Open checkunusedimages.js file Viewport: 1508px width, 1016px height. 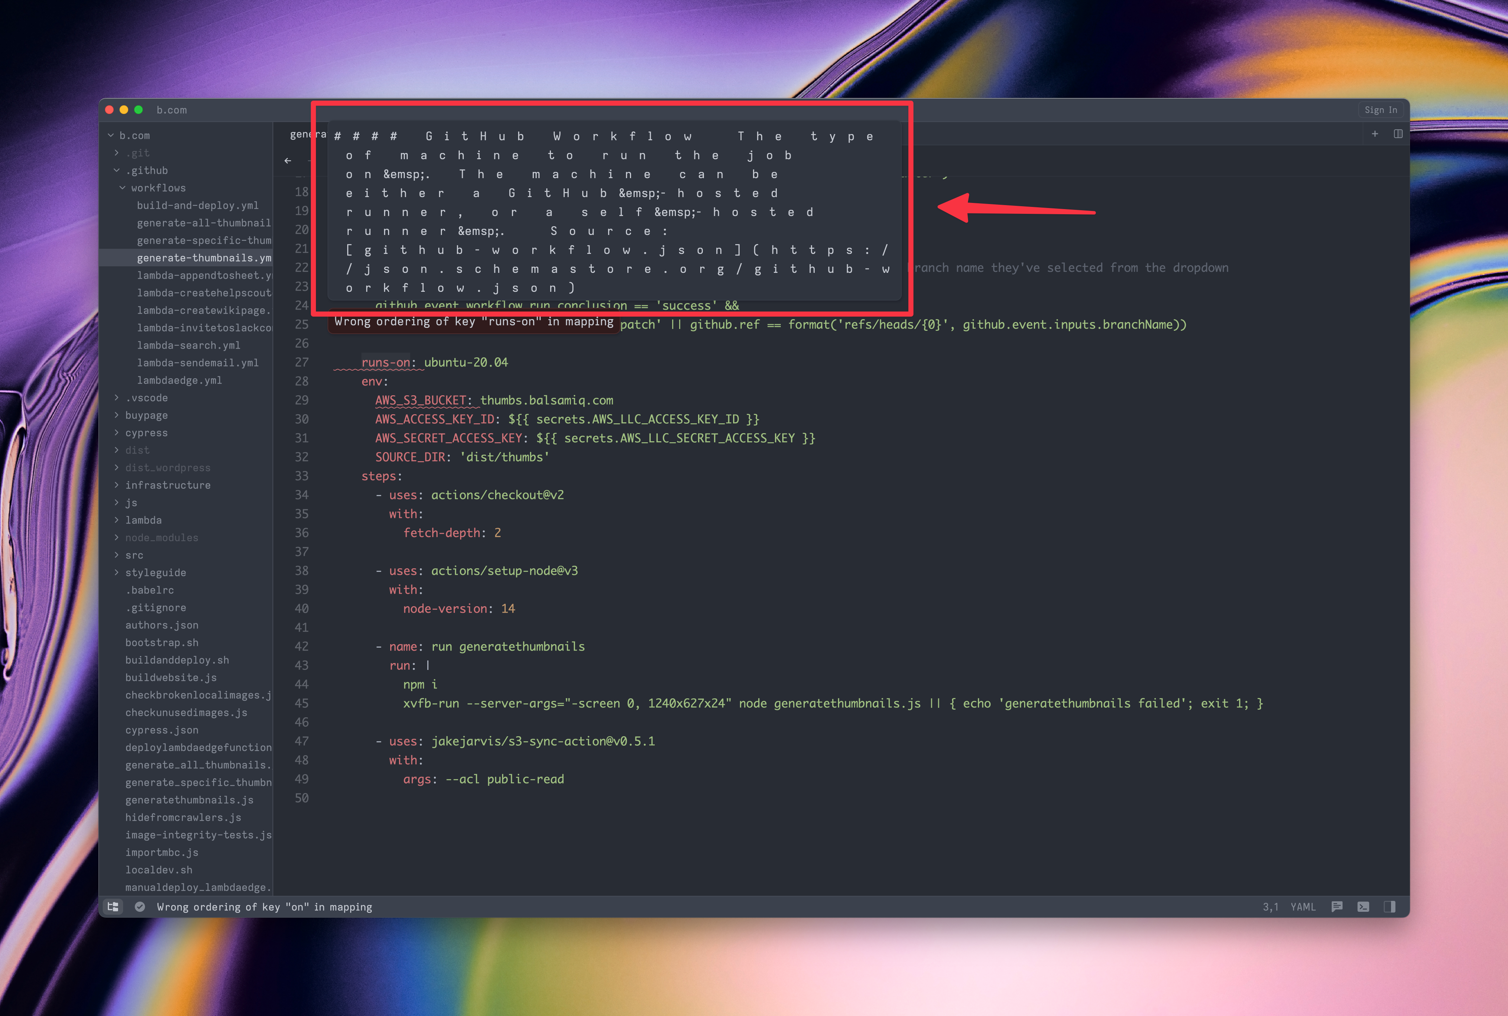(x=186, y=713)
